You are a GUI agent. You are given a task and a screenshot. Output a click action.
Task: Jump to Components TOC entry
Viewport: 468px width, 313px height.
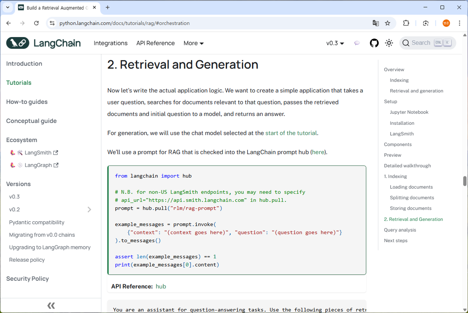[x=398, y=145]
